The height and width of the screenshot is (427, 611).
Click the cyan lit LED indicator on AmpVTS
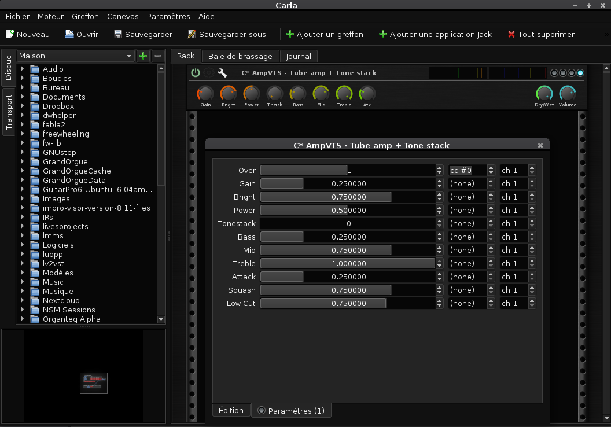580,73
